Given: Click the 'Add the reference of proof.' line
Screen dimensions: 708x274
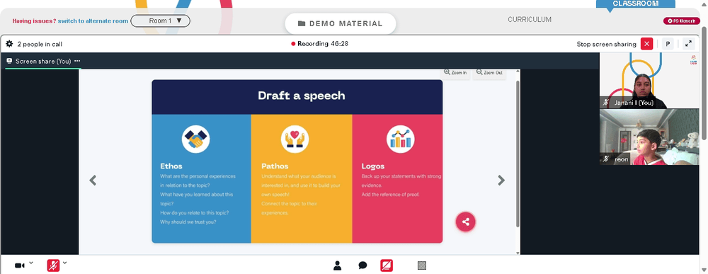Looking at the screenshot, I should pos(390,195).
